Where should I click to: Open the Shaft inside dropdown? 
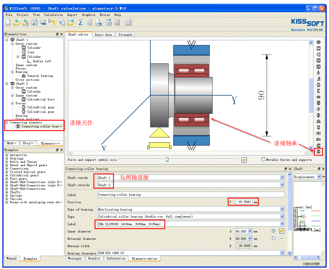[282, 177]
